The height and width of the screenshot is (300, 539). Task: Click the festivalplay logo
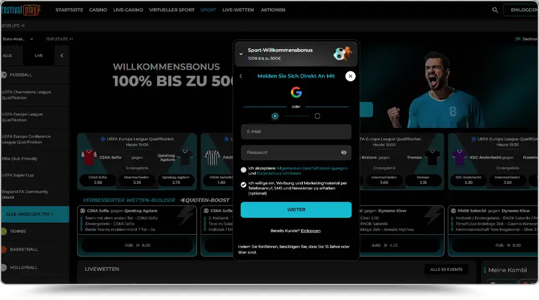click(x=20, y=10)
